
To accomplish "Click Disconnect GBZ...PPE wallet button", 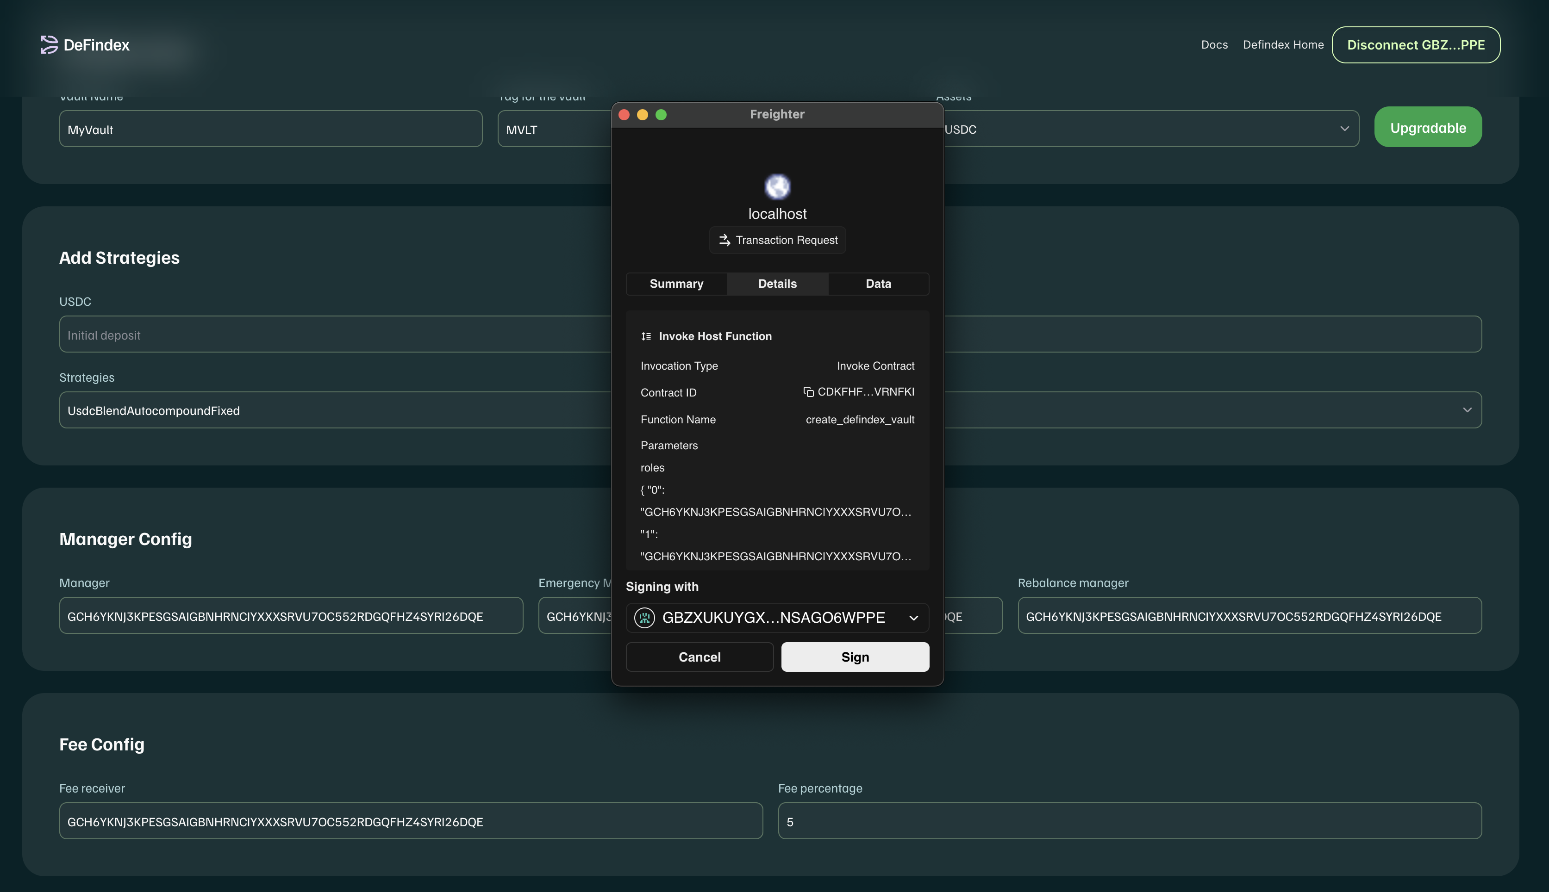I will (x=1415, y=45).
